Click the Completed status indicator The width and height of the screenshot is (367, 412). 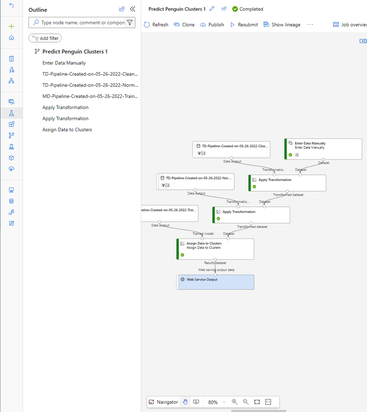(x=248, y=9)
